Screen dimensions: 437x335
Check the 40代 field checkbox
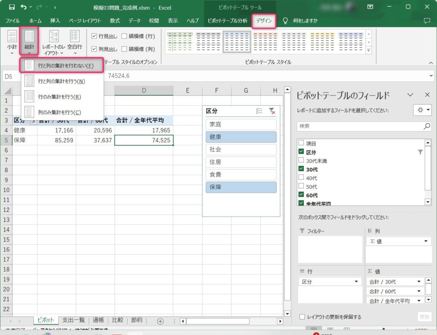[302, 178]
